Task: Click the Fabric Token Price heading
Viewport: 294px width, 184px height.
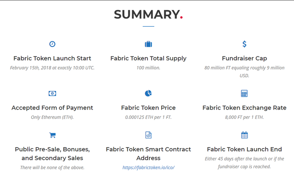Action: click(148, 108)
